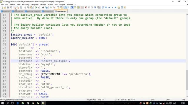The image size is (188, 105).
Task: Show the Function List panel
Action: click(82, 8)
